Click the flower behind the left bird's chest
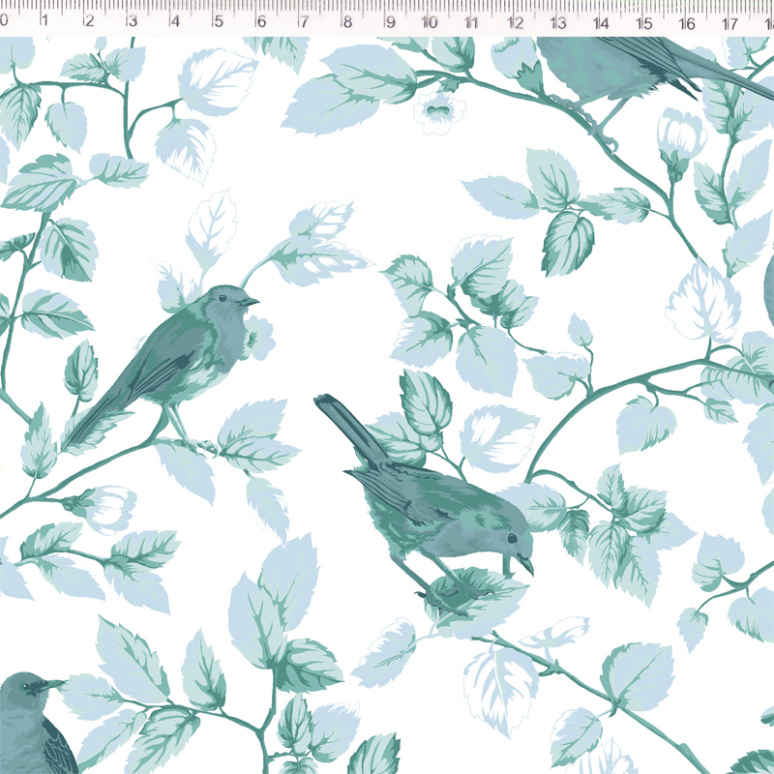The height and width of the screenshot is (774, 774). pyautogui.click(x=257, y=337)
